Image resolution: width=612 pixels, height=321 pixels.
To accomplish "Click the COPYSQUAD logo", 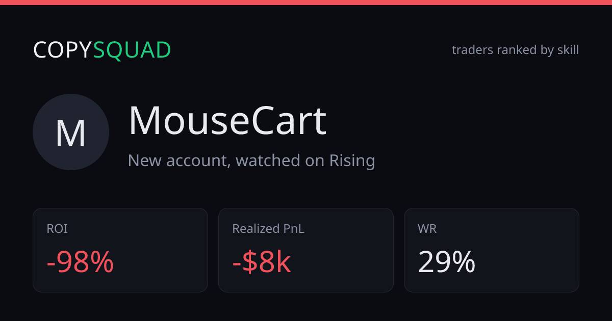I will click(x=102, y=50).
